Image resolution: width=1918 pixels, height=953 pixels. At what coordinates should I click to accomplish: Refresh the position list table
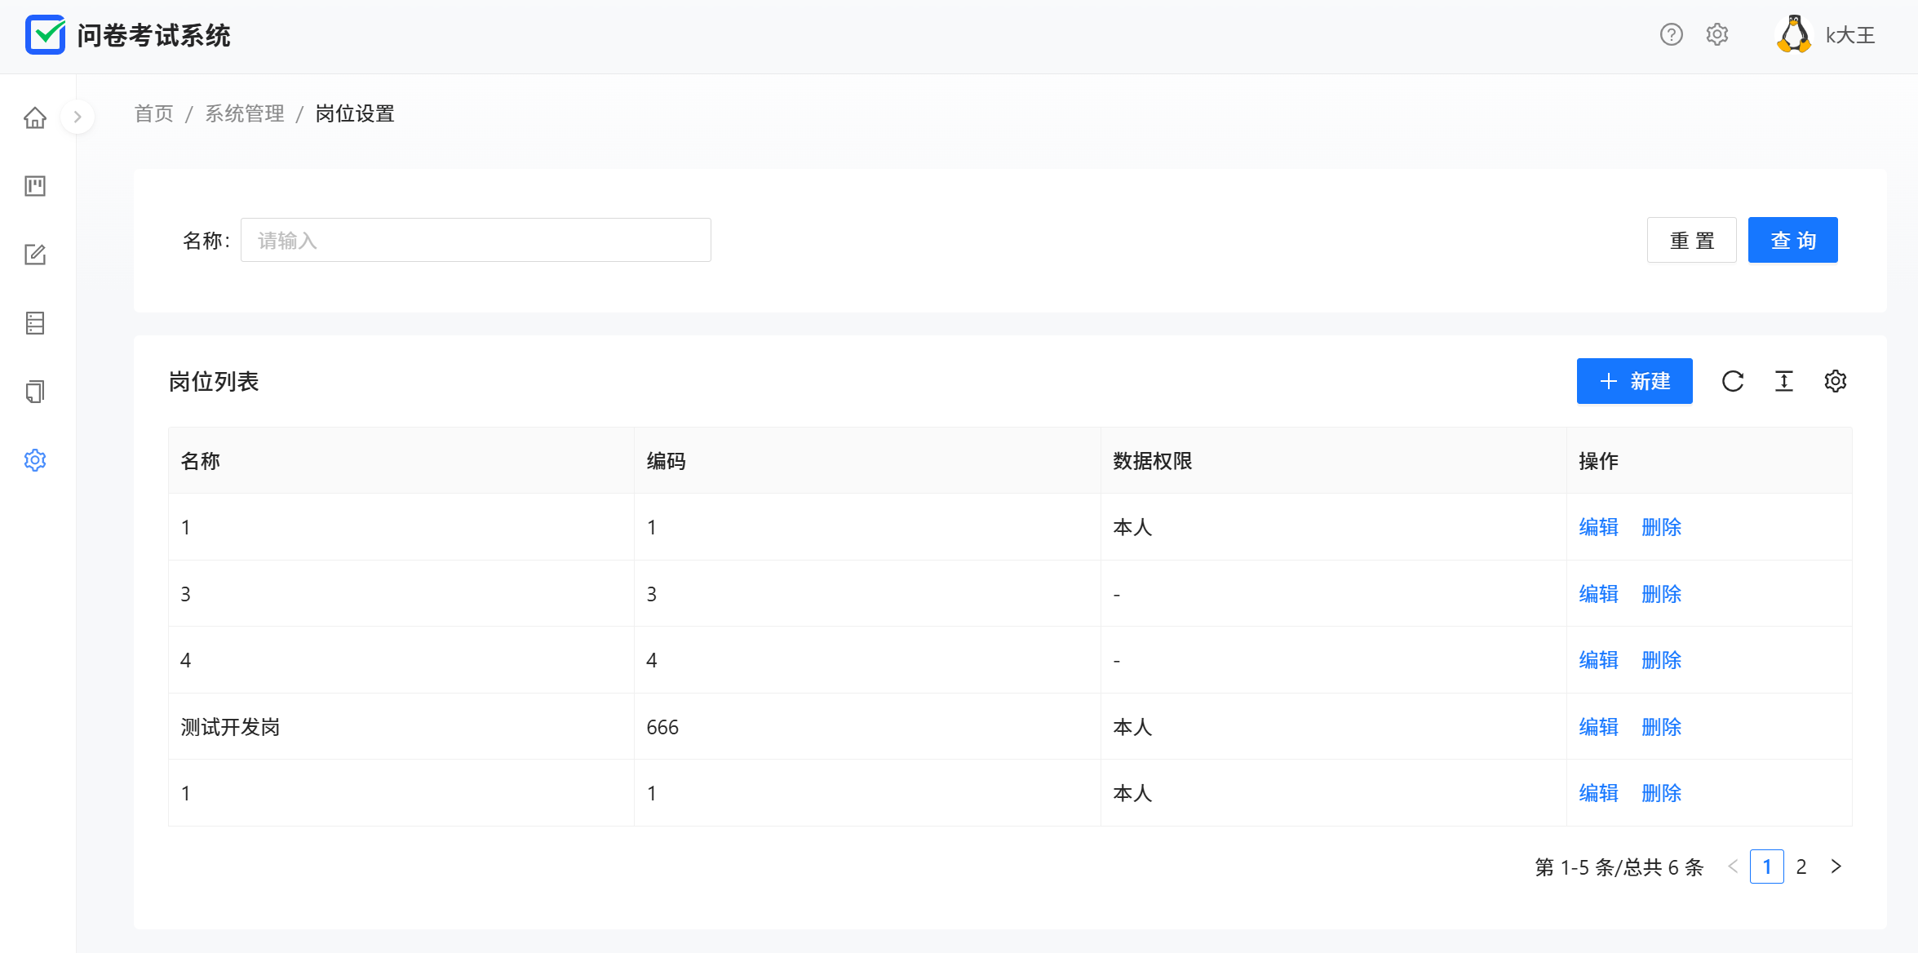(x=1733, y=381)
